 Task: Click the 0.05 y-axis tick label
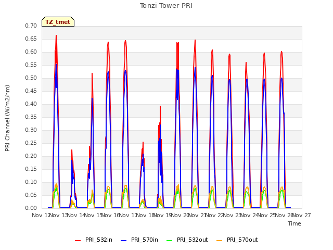pyautogui.click(x=31, y=195)
